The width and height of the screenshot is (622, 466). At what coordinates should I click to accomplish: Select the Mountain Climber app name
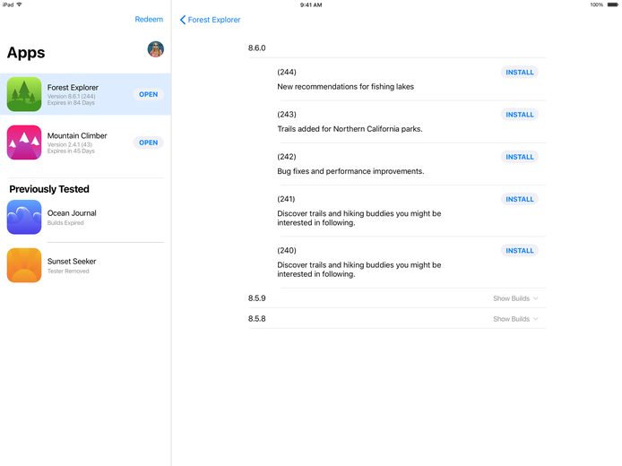pos(77,135)
